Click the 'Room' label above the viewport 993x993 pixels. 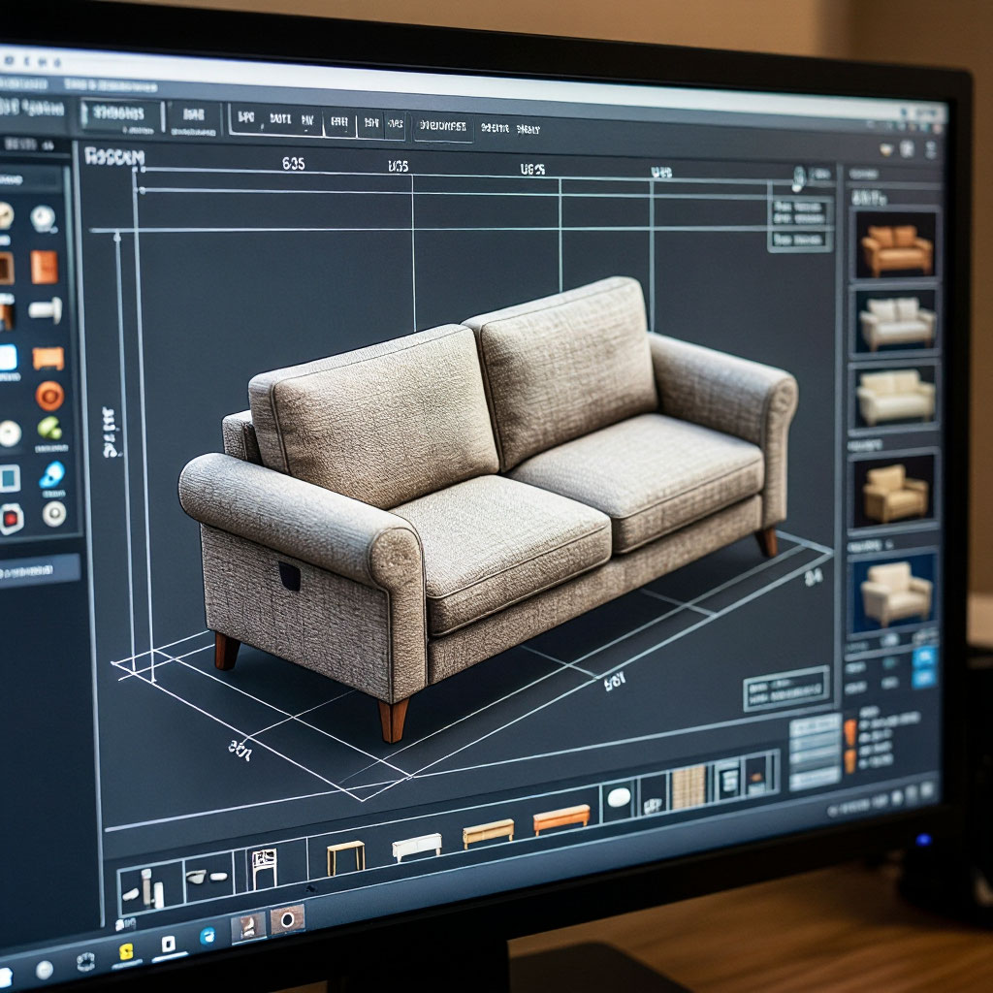click(114, 156)
